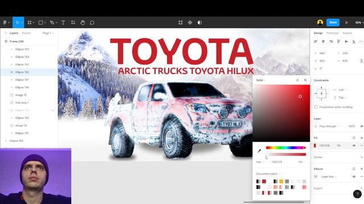364x204 pixels.
Task: Open the 60% zoom level dropdown
Action: coord(359,23)
